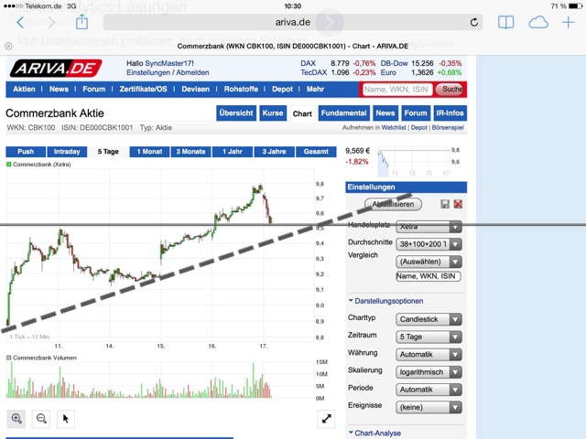The width and height of the screenshot is (586, 439).
Task: Select the Chart tab
Action: point(302,113)
